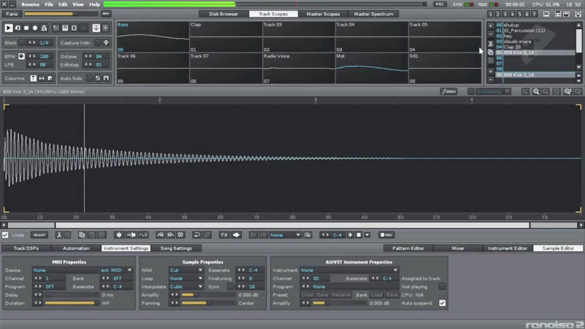Image resolution: width=585 pixels, height=329 pixels.
Task: Enable record quantize Q button
Action: tap(74, 28)
